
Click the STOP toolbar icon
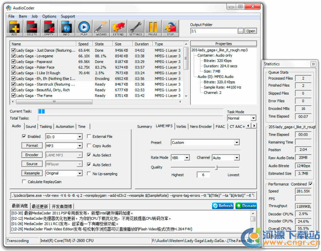pos(170,28)
